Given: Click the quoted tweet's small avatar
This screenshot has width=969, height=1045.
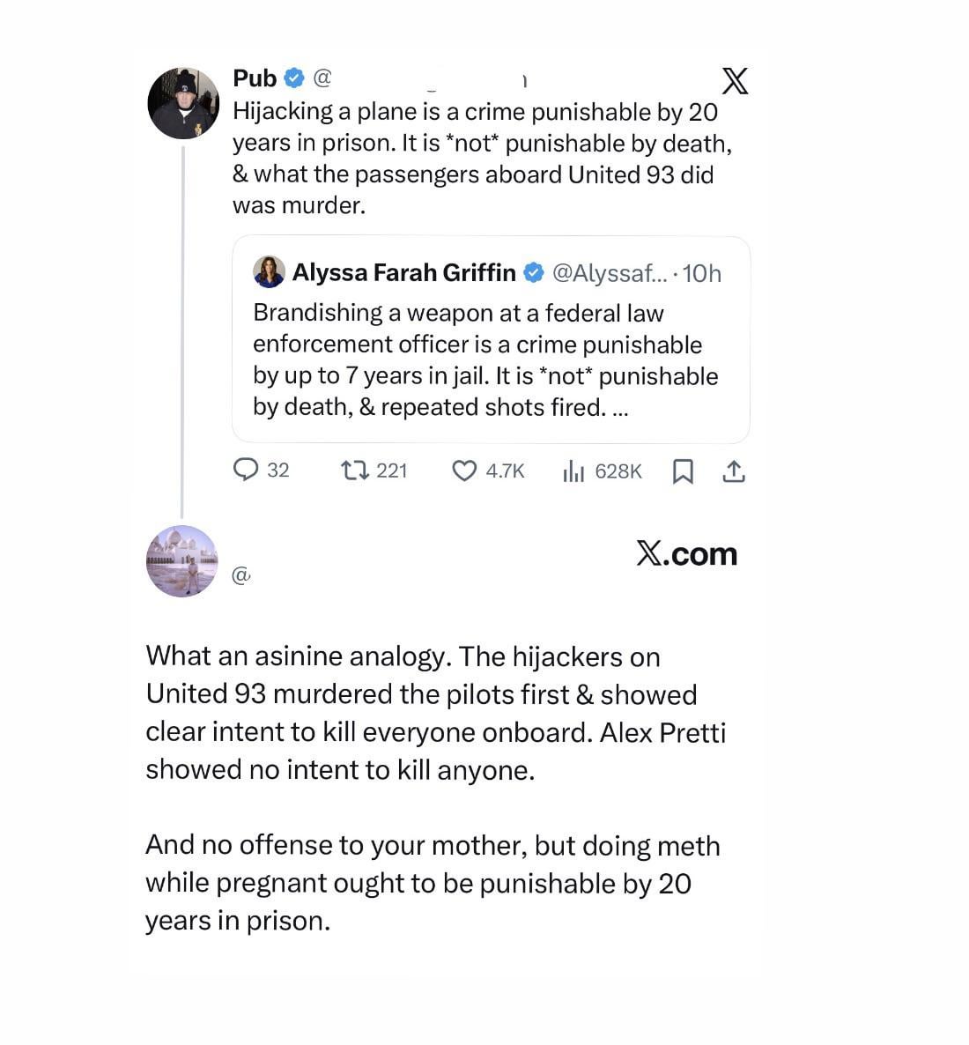Looking at the screenshot, I should click(x=269, y=272).
